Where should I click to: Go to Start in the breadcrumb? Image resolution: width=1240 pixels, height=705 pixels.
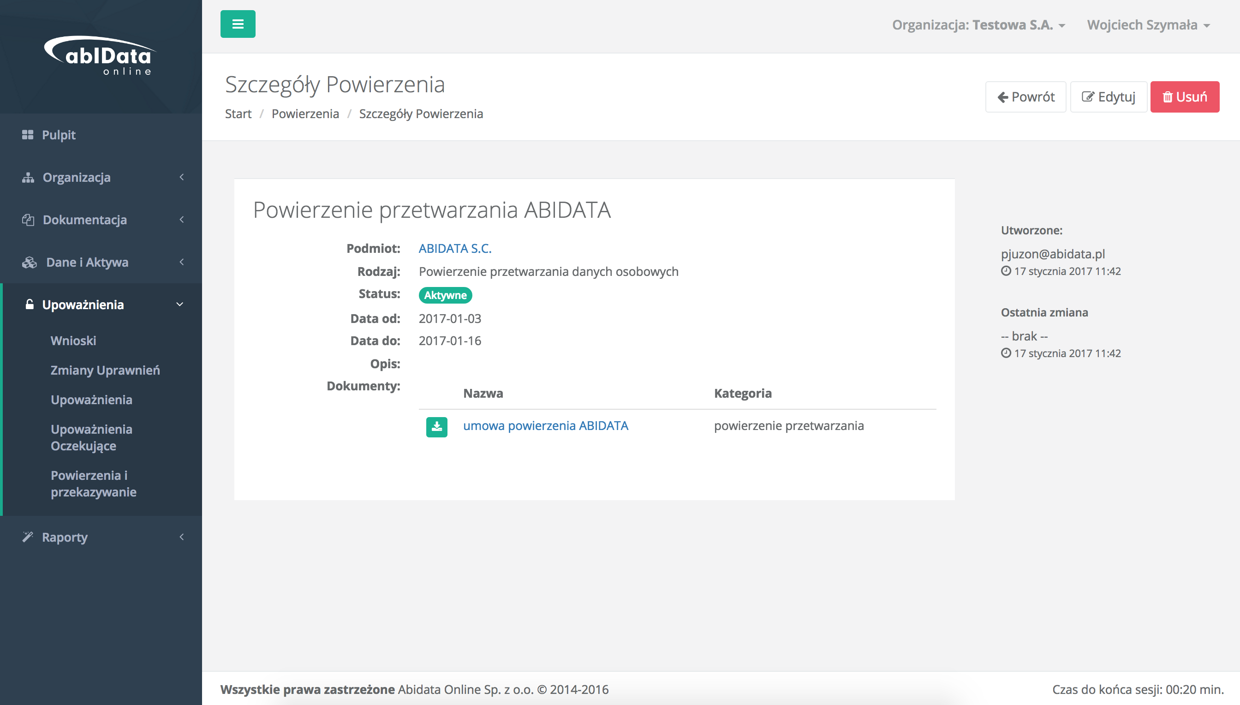point(238,114)
